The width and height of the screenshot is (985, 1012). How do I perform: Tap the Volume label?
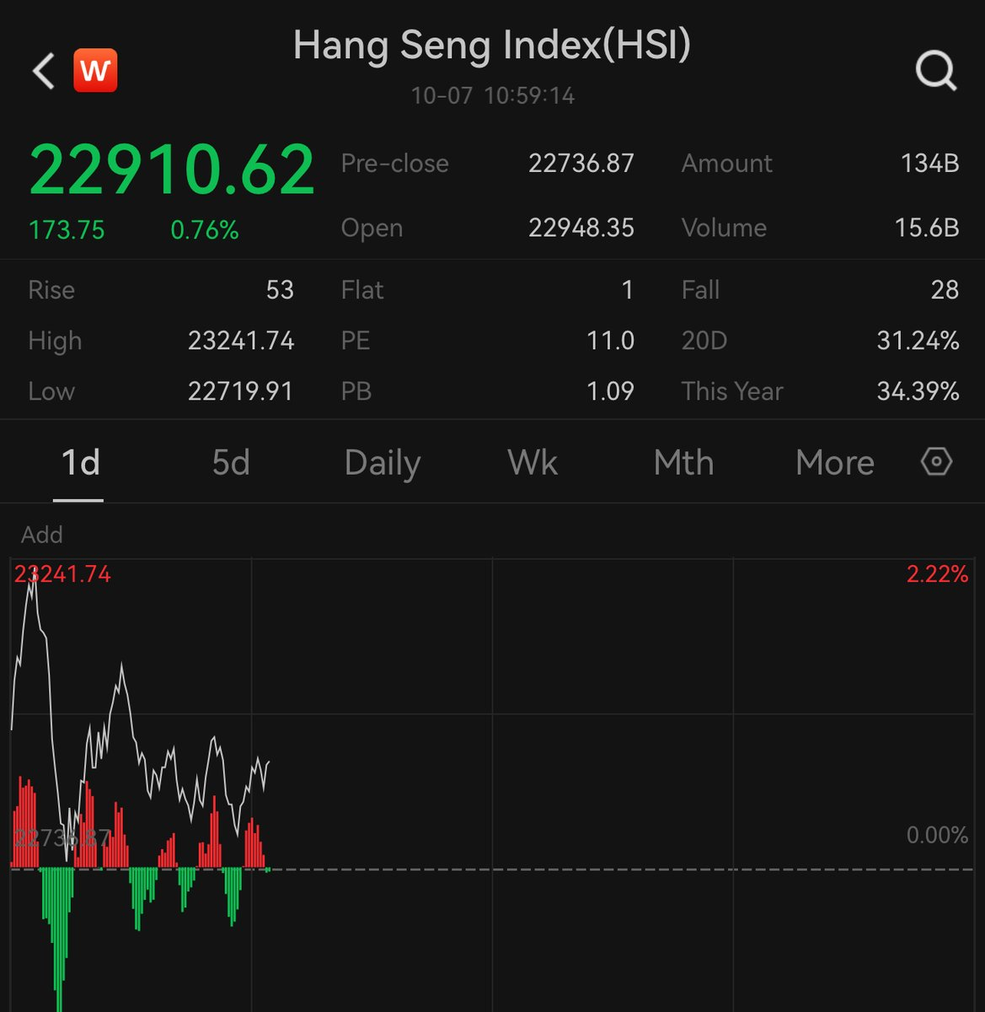724,228
